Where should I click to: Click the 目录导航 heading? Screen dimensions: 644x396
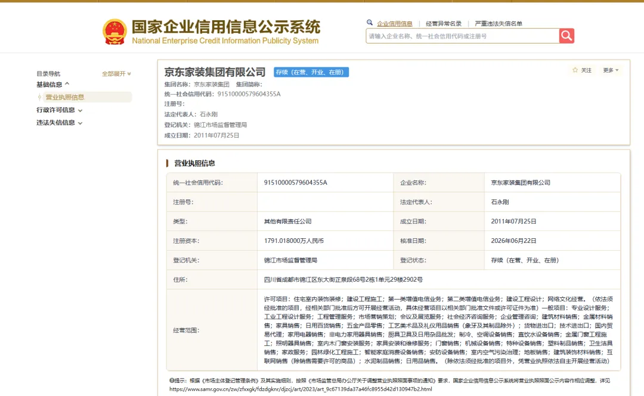[x=48, y=74]
